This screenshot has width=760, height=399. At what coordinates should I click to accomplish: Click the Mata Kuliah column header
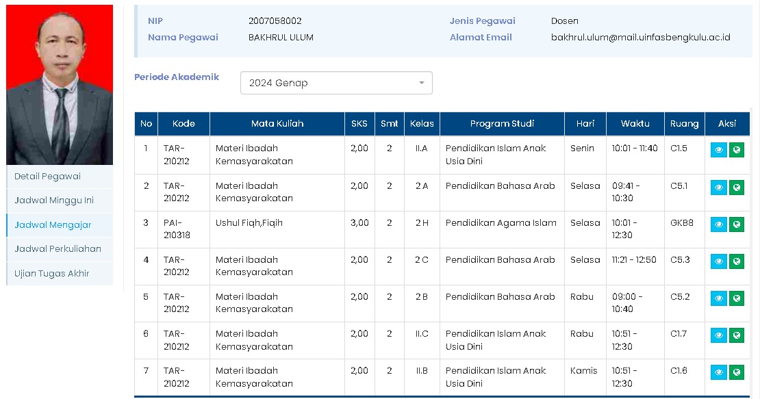[277, 124]
